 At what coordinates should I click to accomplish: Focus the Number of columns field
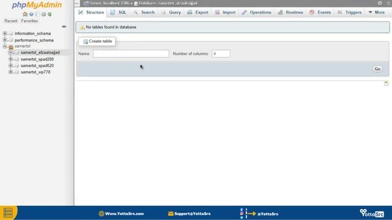[221, 54]
